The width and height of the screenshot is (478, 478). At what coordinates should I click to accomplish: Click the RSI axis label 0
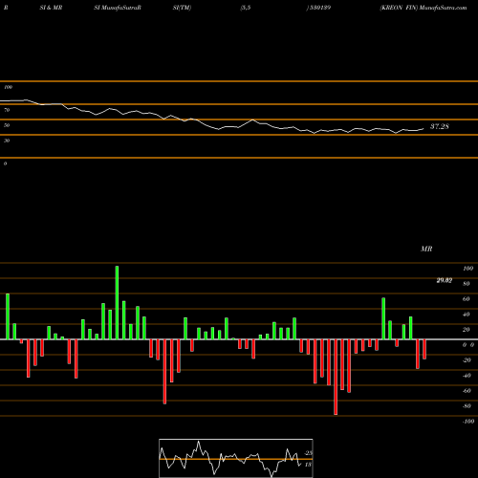pos(5,163)
